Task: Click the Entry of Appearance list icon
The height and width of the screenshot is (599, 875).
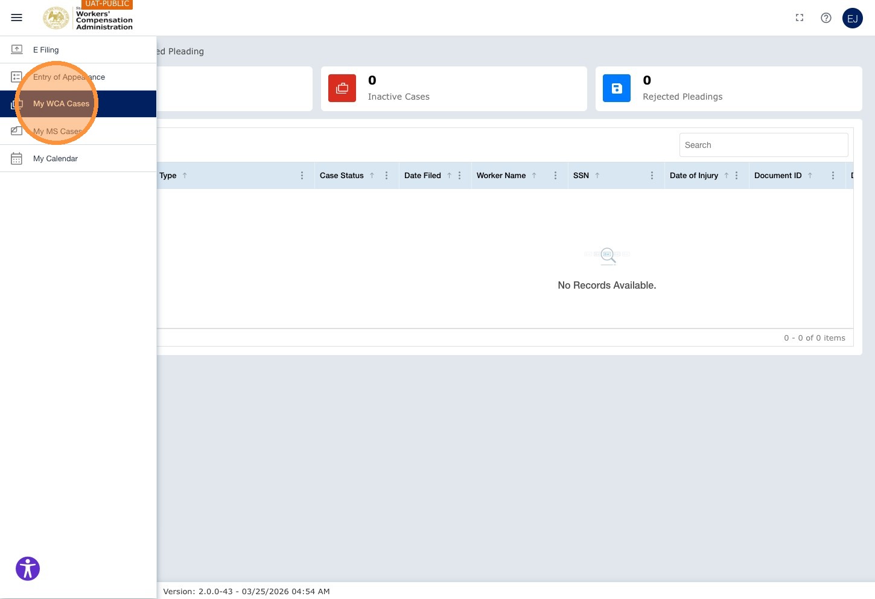Action: coord(17,77)
